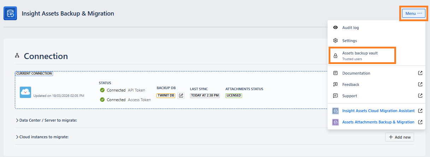Open Assets Attachments Backup & Migration link
Screen dimensions: 430x157
pos(378,122)
